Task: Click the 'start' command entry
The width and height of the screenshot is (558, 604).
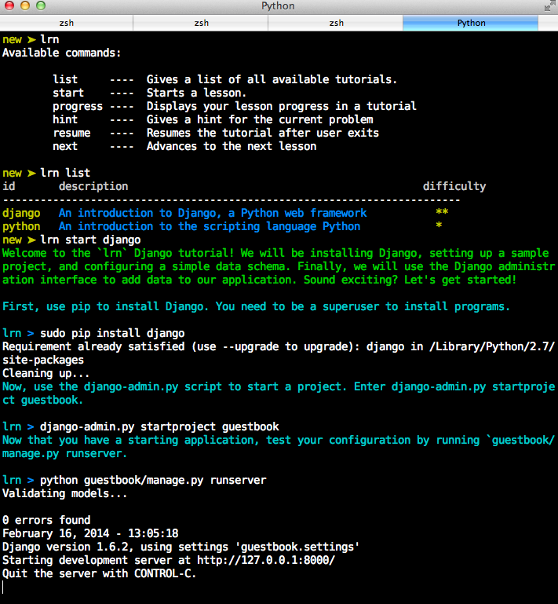Action: click(x=68, y=93)
